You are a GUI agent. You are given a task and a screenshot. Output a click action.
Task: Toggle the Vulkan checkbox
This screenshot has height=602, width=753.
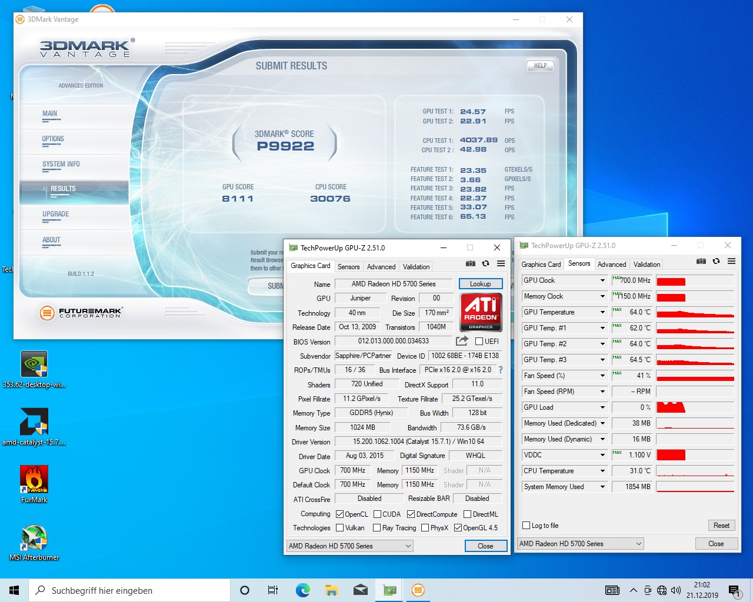[339, 528]
